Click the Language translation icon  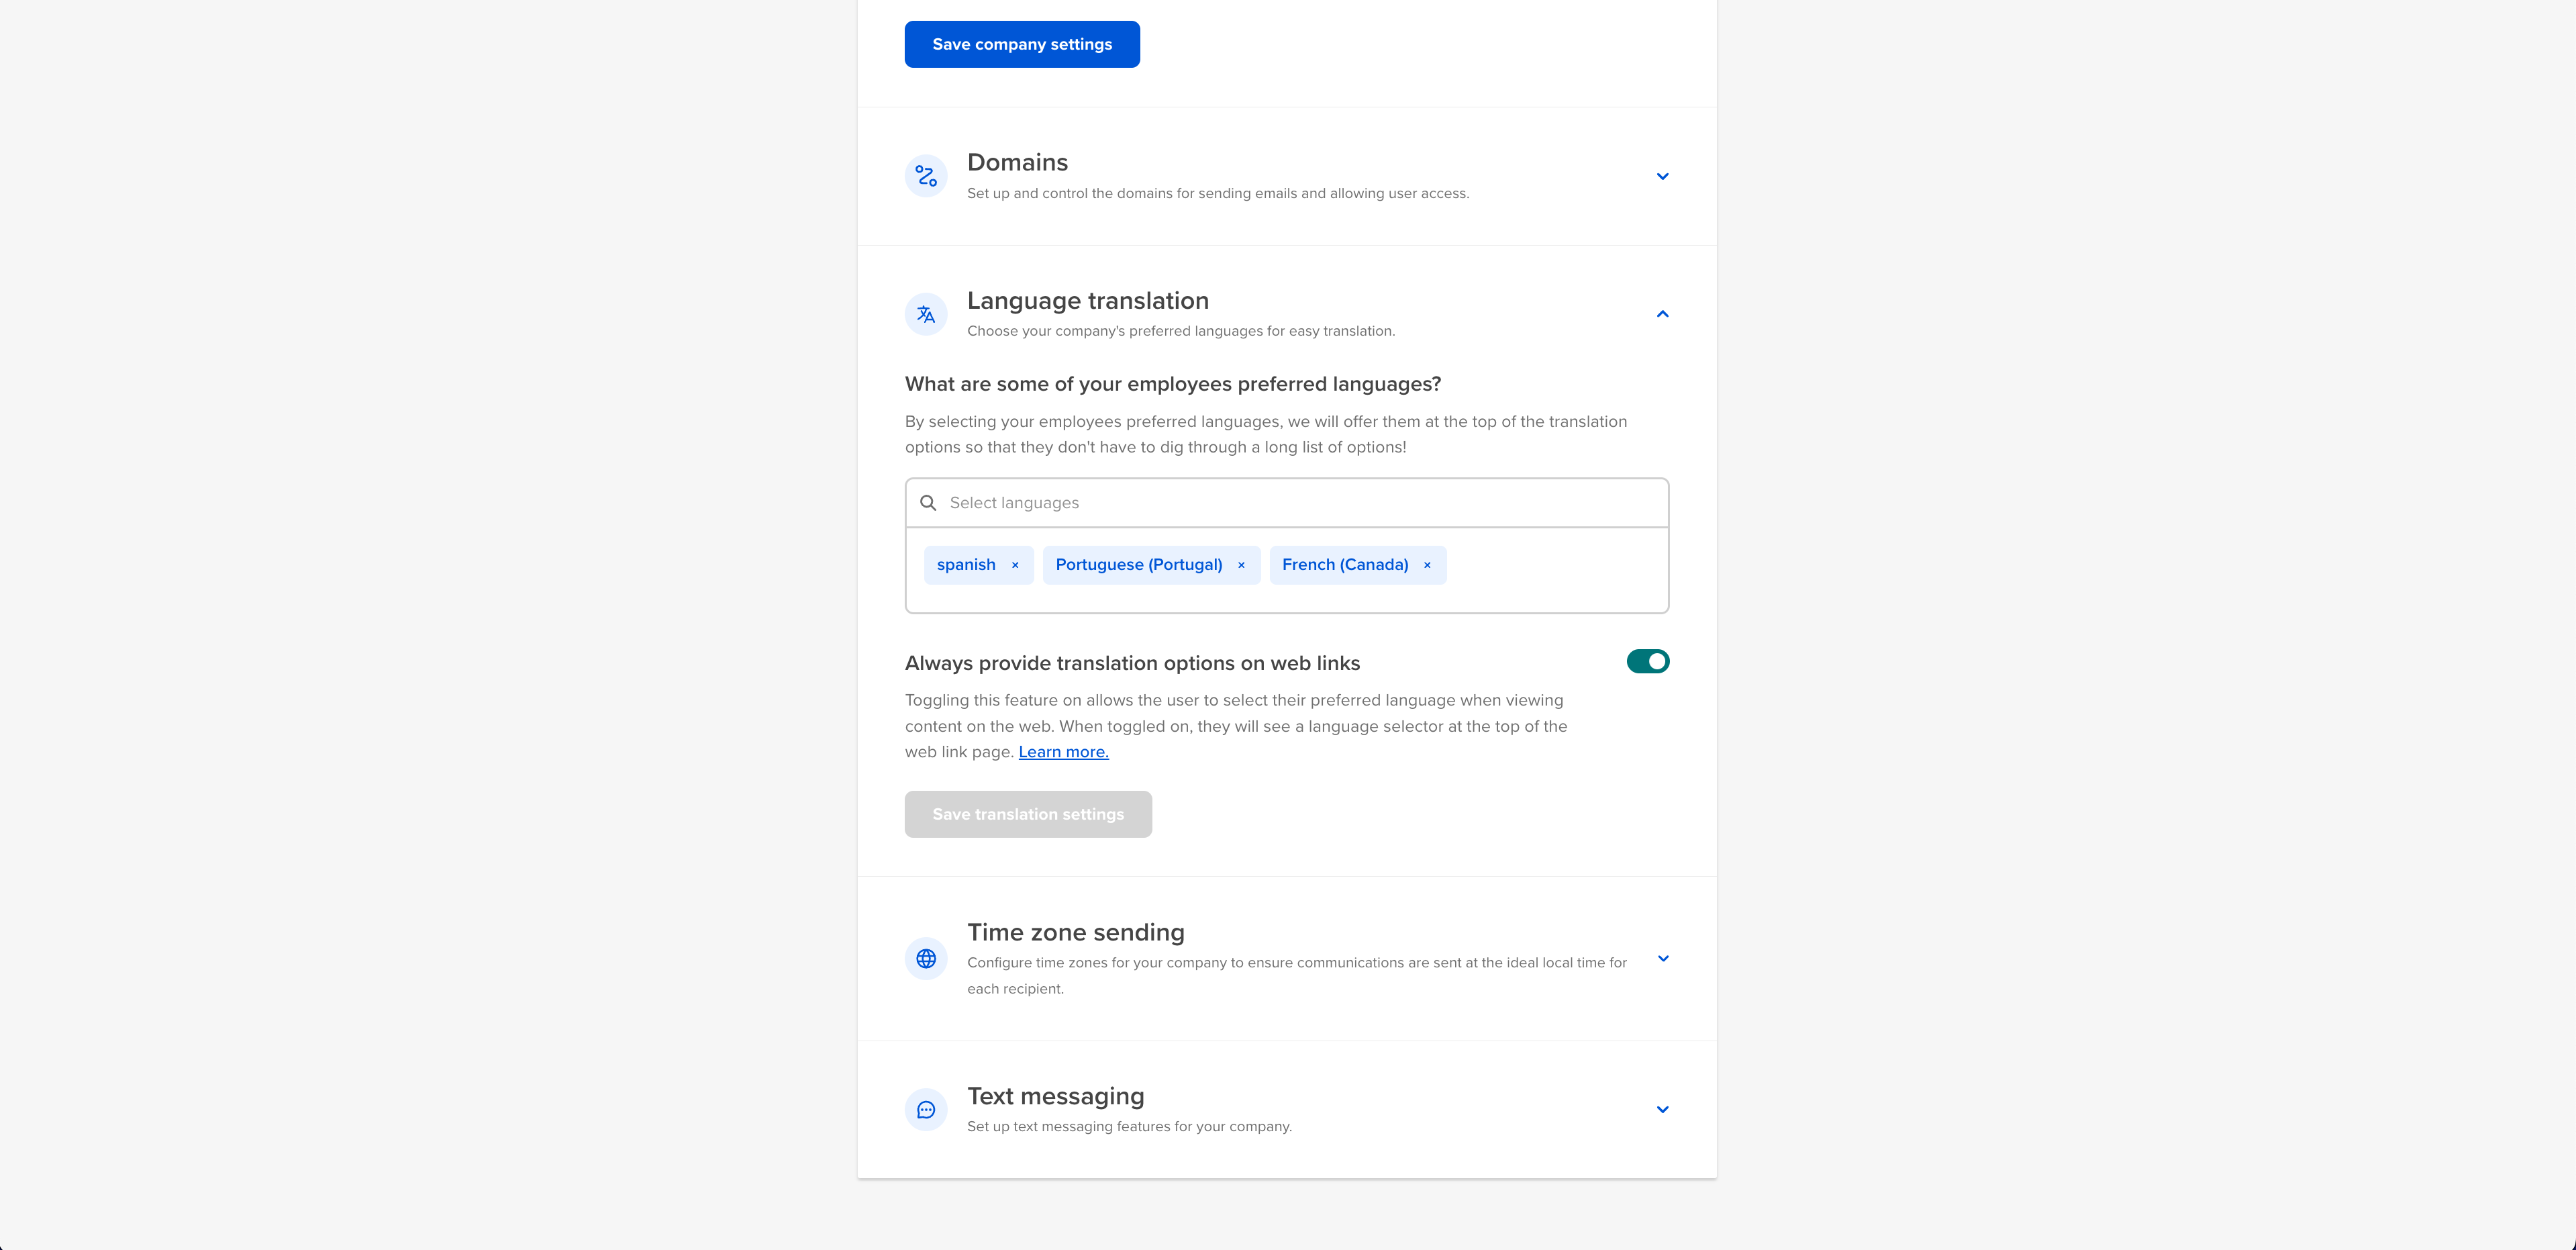coord(926,314)
